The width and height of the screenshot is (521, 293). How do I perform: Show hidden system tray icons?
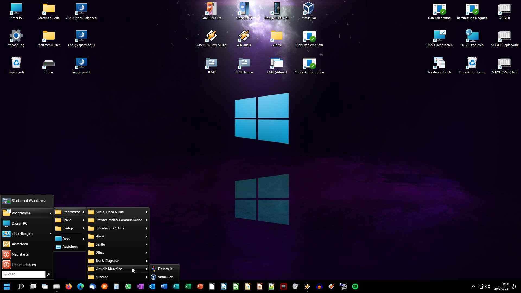pyautogui.click(x=474, y=286)
